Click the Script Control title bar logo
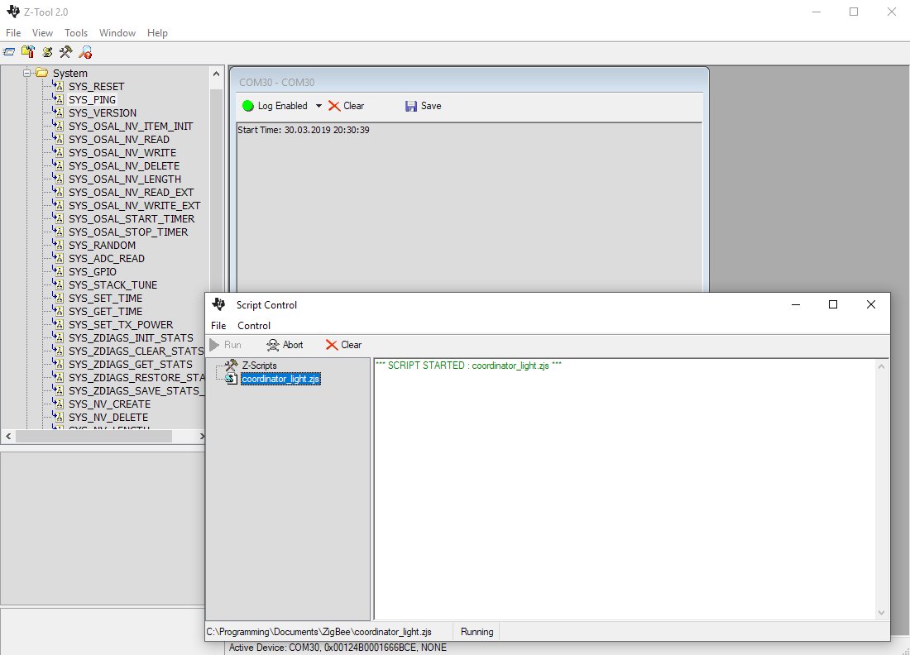 218,304
